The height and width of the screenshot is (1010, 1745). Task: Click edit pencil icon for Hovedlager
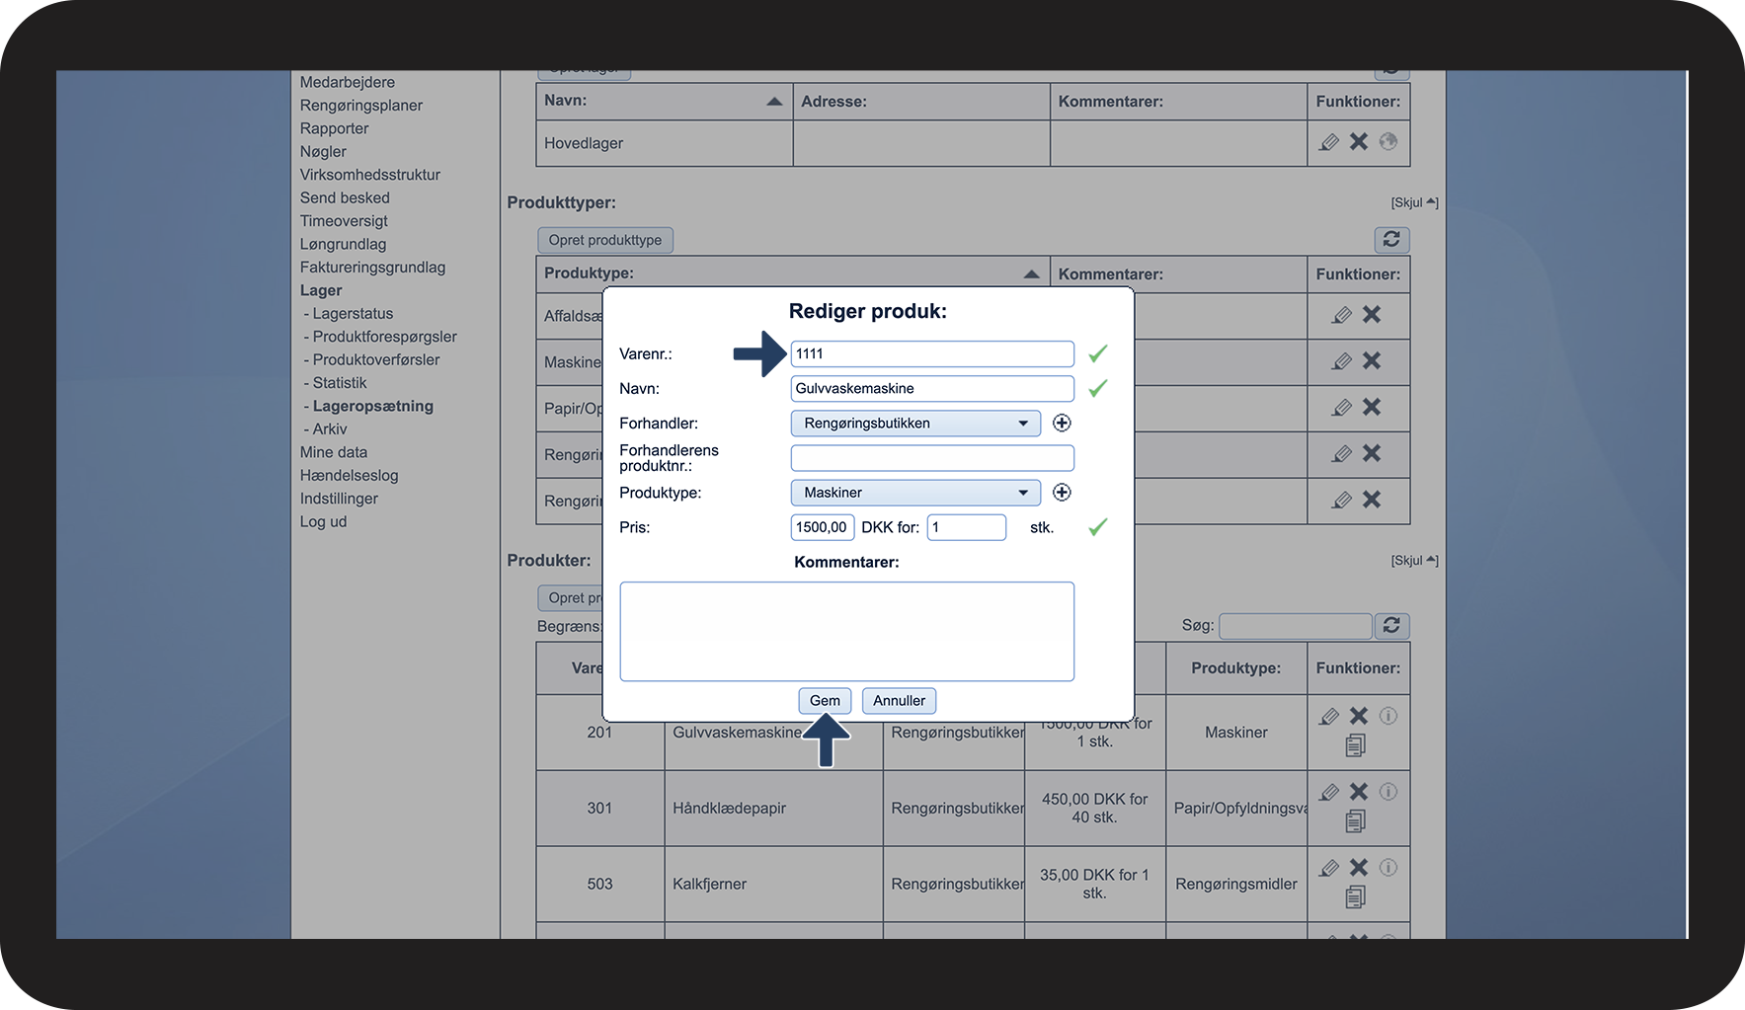pos(1329,142)
